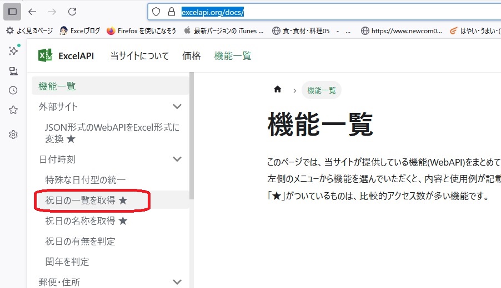Open history clock sidebar icon
This screenshot has height=288, width=501.
pyautogui.click(x=13, y=90)
